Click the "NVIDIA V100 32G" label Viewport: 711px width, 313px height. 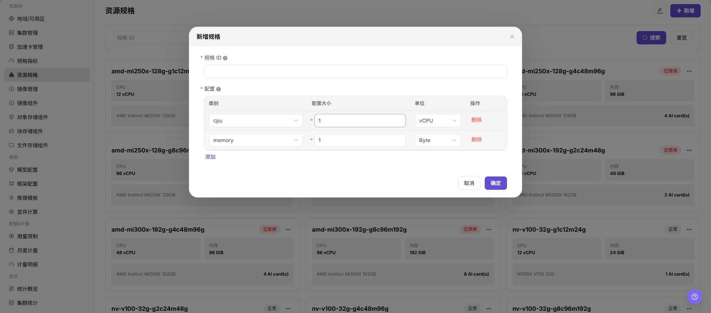coord(536,274)
